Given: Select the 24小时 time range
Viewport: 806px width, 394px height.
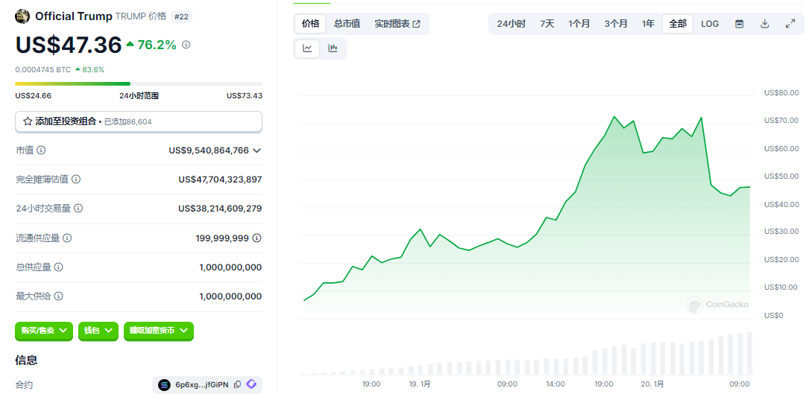Looking at the screenshot, I should [511, 24].
